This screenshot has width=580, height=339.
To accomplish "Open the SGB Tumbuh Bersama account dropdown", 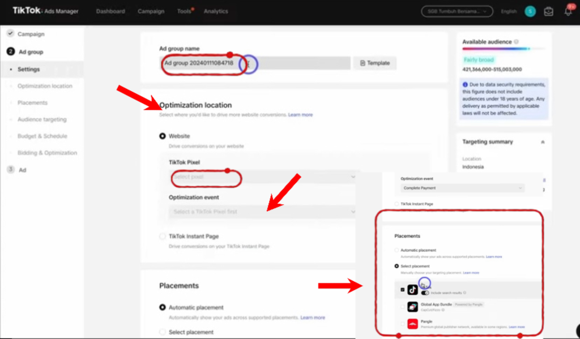I will click(x=457, y=11).
